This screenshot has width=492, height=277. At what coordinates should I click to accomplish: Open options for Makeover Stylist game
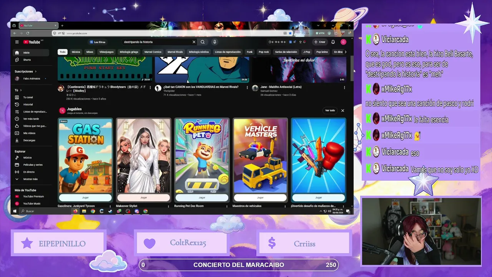pos(168,206)
